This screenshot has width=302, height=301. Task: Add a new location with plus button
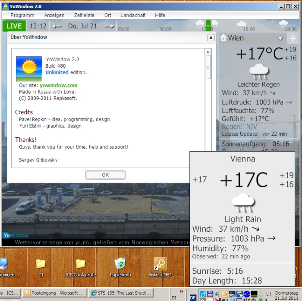pyautogui.click(x=293, y=38)
